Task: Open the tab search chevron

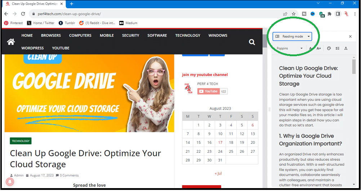Action: click(318, 3)
